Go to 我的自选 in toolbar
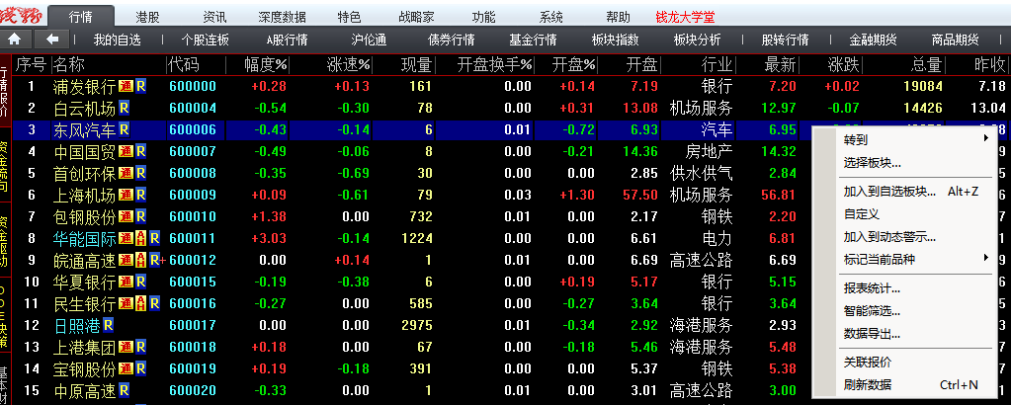This screenshot has height=405, width=1011. click(x=117, y=40)
